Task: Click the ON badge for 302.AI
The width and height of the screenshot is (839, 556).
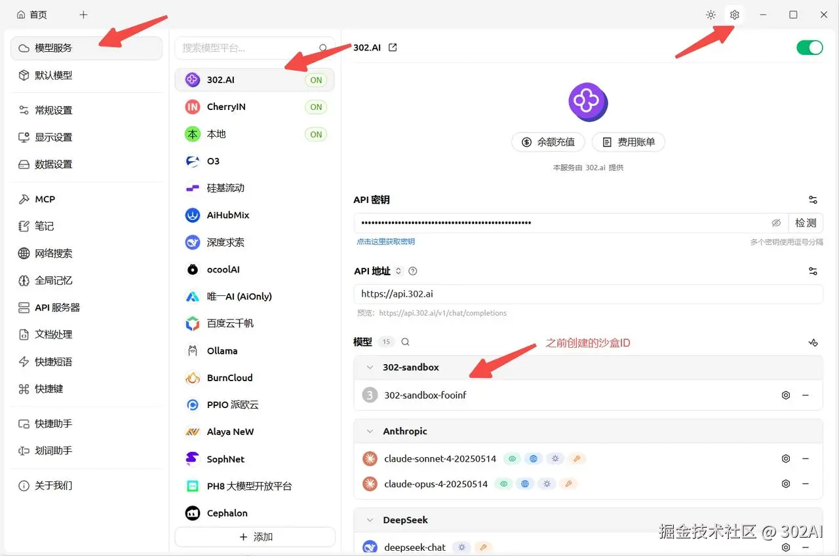Action: pos(316,80)
